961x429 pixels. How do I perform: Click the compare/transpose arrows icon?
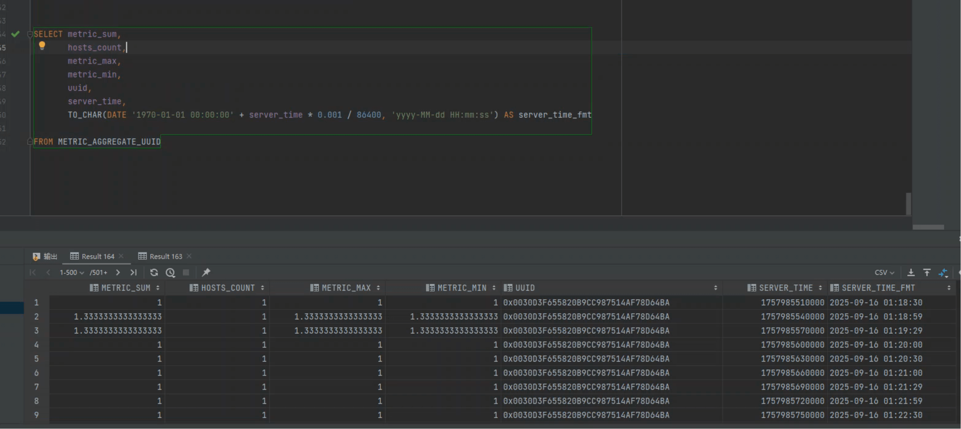(943, 273)
